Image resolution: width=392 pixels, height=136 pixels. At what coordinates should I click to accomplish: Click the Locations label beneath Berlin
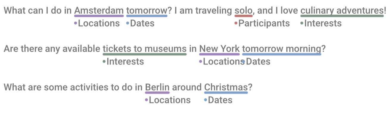tap(169, 100)
